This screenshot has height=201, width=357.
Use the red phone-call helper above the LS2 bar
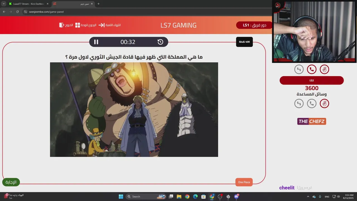click(312, 69)
